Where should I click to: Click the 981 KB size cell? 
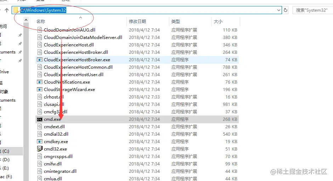click(x=230, y=104)
